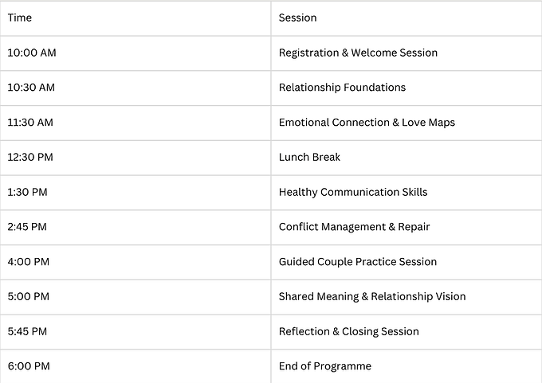Click the 2:45 PM time cell
The width and height of the screenshot is (542, 383).
(x=135, y=227)
